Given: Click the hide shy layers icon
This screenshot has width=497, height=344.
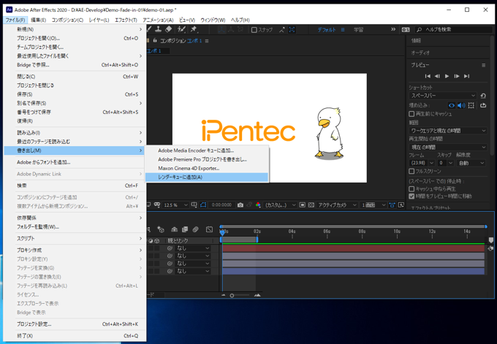Looking at the screenshot, I should [174, 229].
